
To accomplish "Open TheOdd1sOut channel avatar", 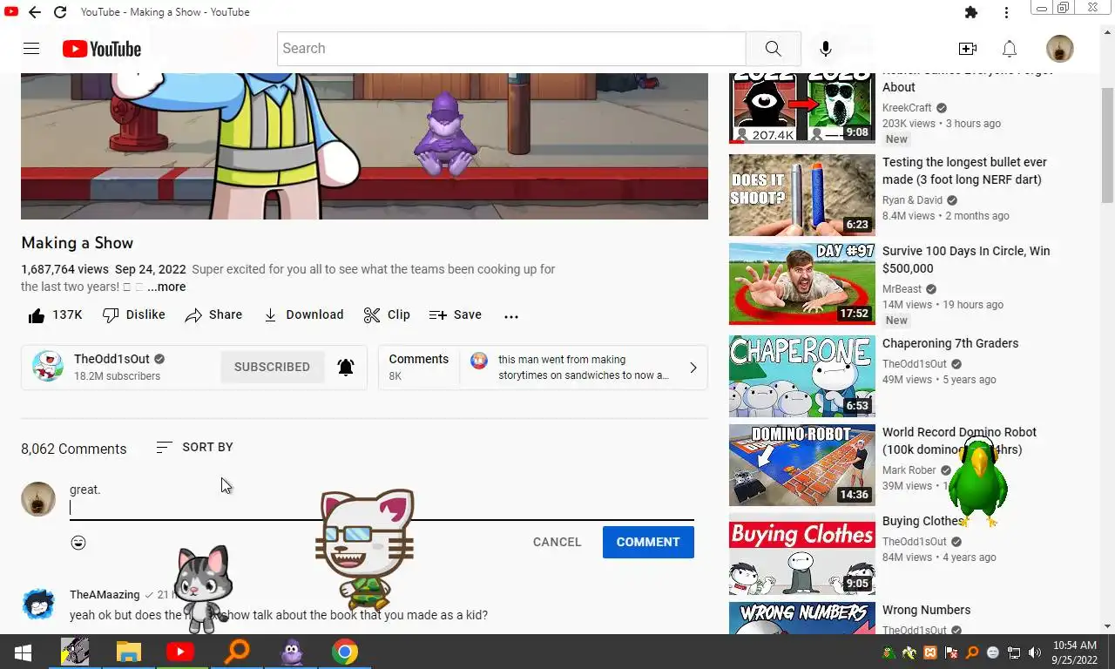I will pyautogui.click(x=47, y=367).
